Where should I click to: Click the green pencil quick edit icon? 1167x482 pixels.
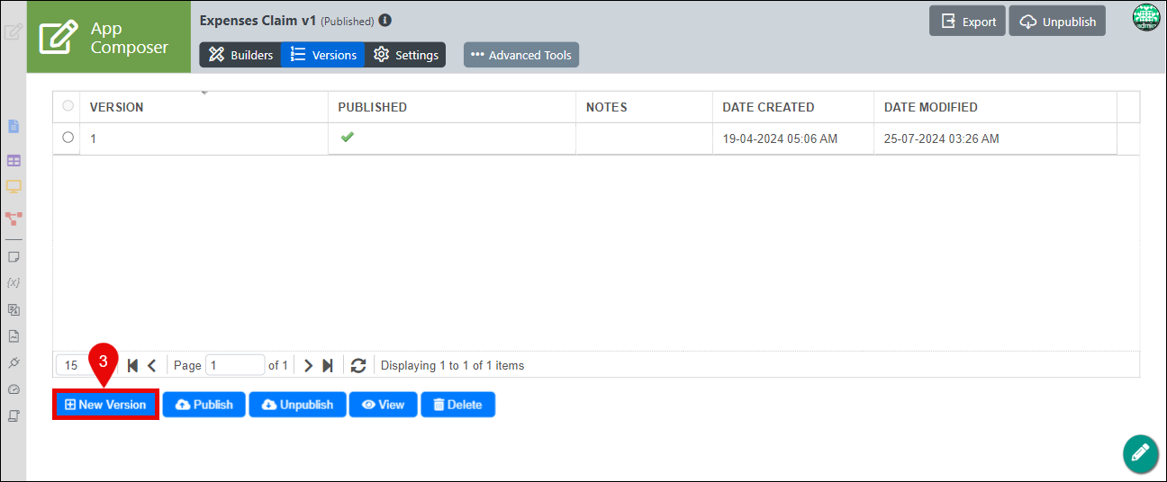pyautogui.click(x=1141, y=453)
